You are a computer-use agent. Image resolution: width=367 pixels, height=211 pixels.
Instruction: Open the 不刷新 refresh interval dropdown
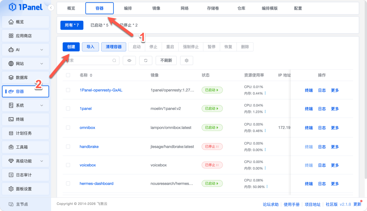pos(166,61)
